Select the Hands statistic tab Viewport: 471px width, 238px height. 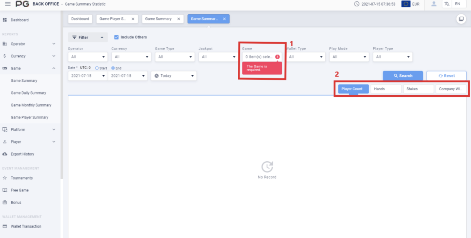[x=385, y=89]
